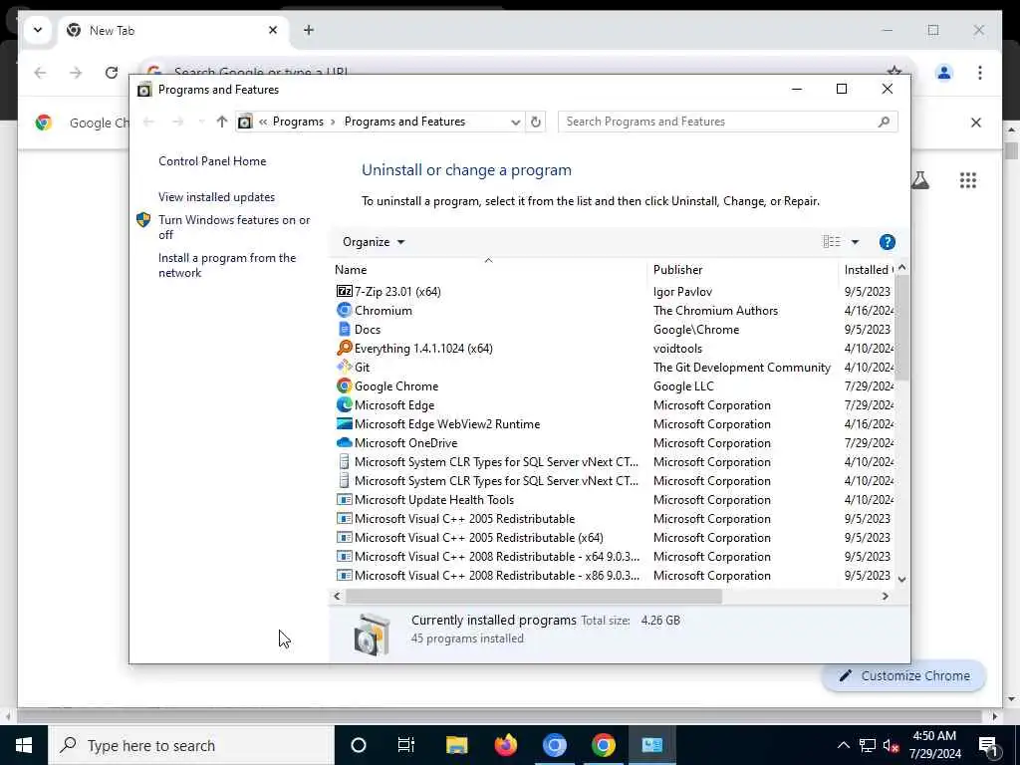The image size is (1020, 765).
Task: Open View installed updates link
Action: [x=216, y=197]
